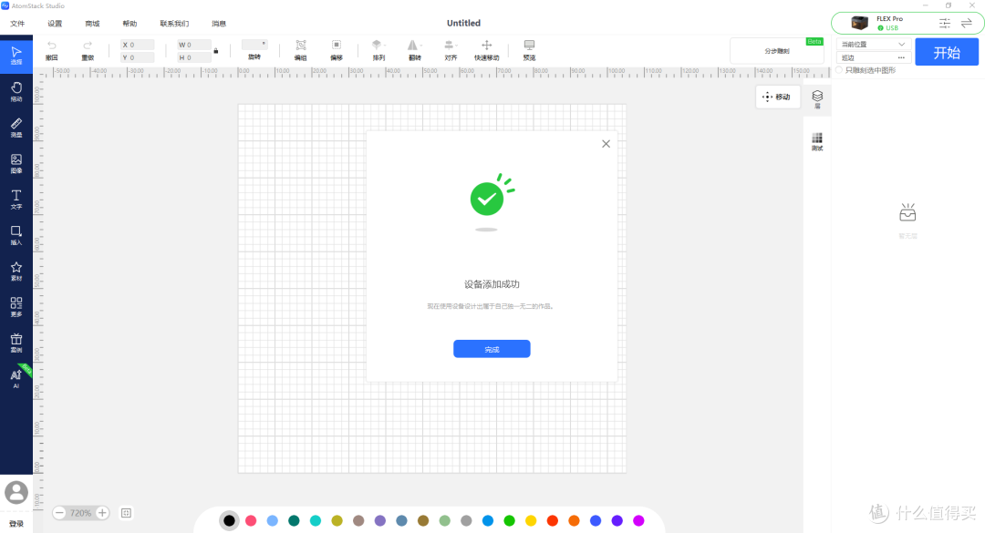985x533 pixels.
Task: Click the 分步雕刻 Beta button
Action: pyautogui.click(x=777, y=51)
